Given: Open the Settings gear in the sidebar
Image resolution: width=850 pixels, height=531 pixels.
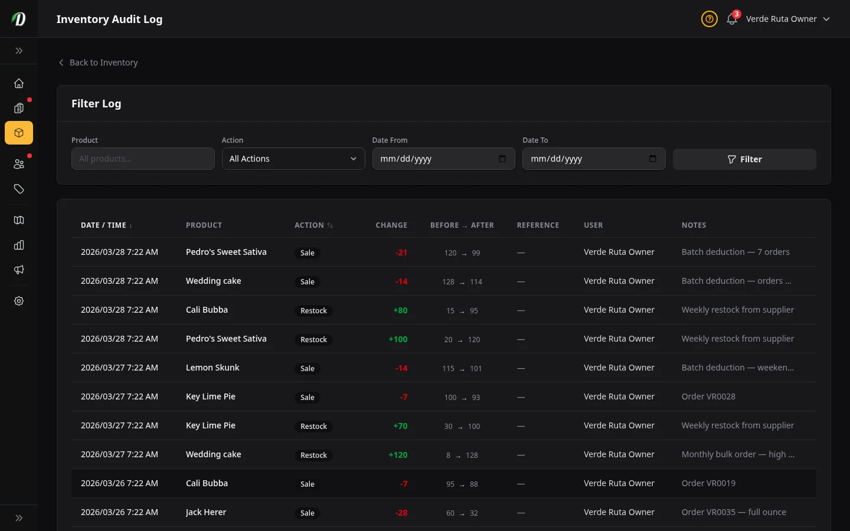Looking at the screenshot, I should coord(18,301).
